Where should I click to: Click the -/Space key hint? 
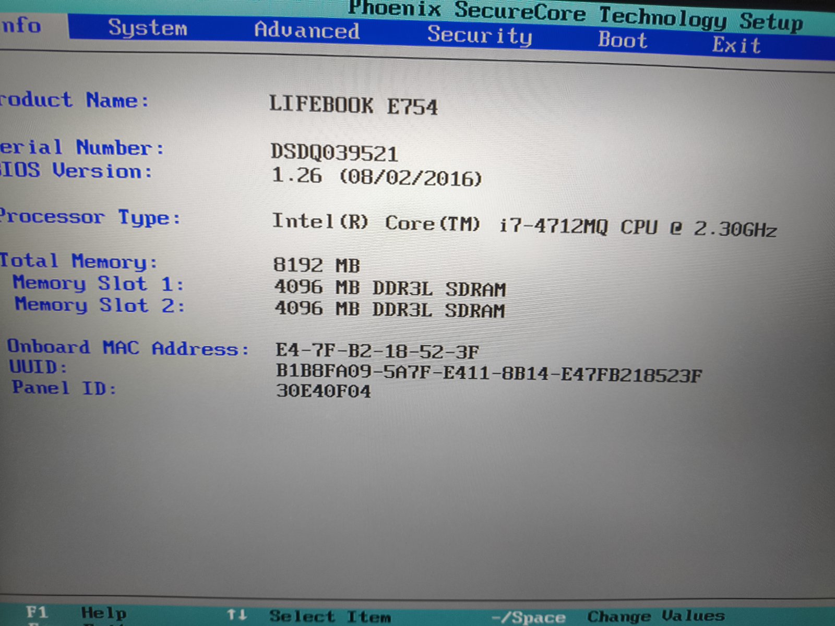[x=529, y=618]
